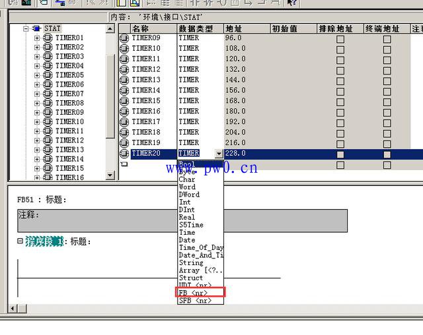
Task: Expand the TIMER06 tree node
Action: point(37,84)
